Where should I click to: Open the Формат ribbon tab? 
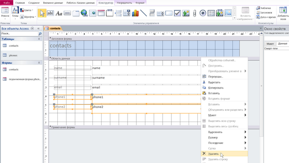pos(140,3)
